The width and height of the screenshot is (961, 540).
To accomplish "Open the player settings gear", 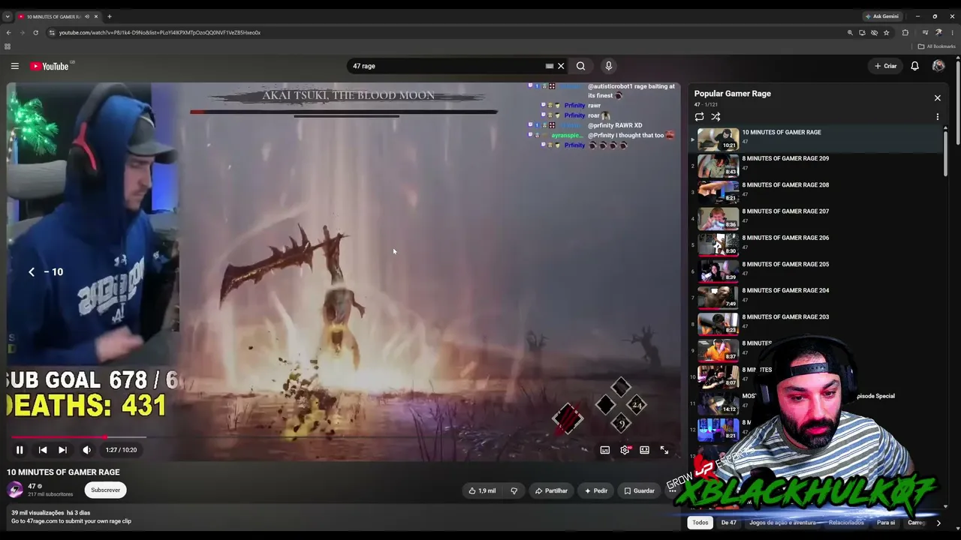I will coord(625,450).
